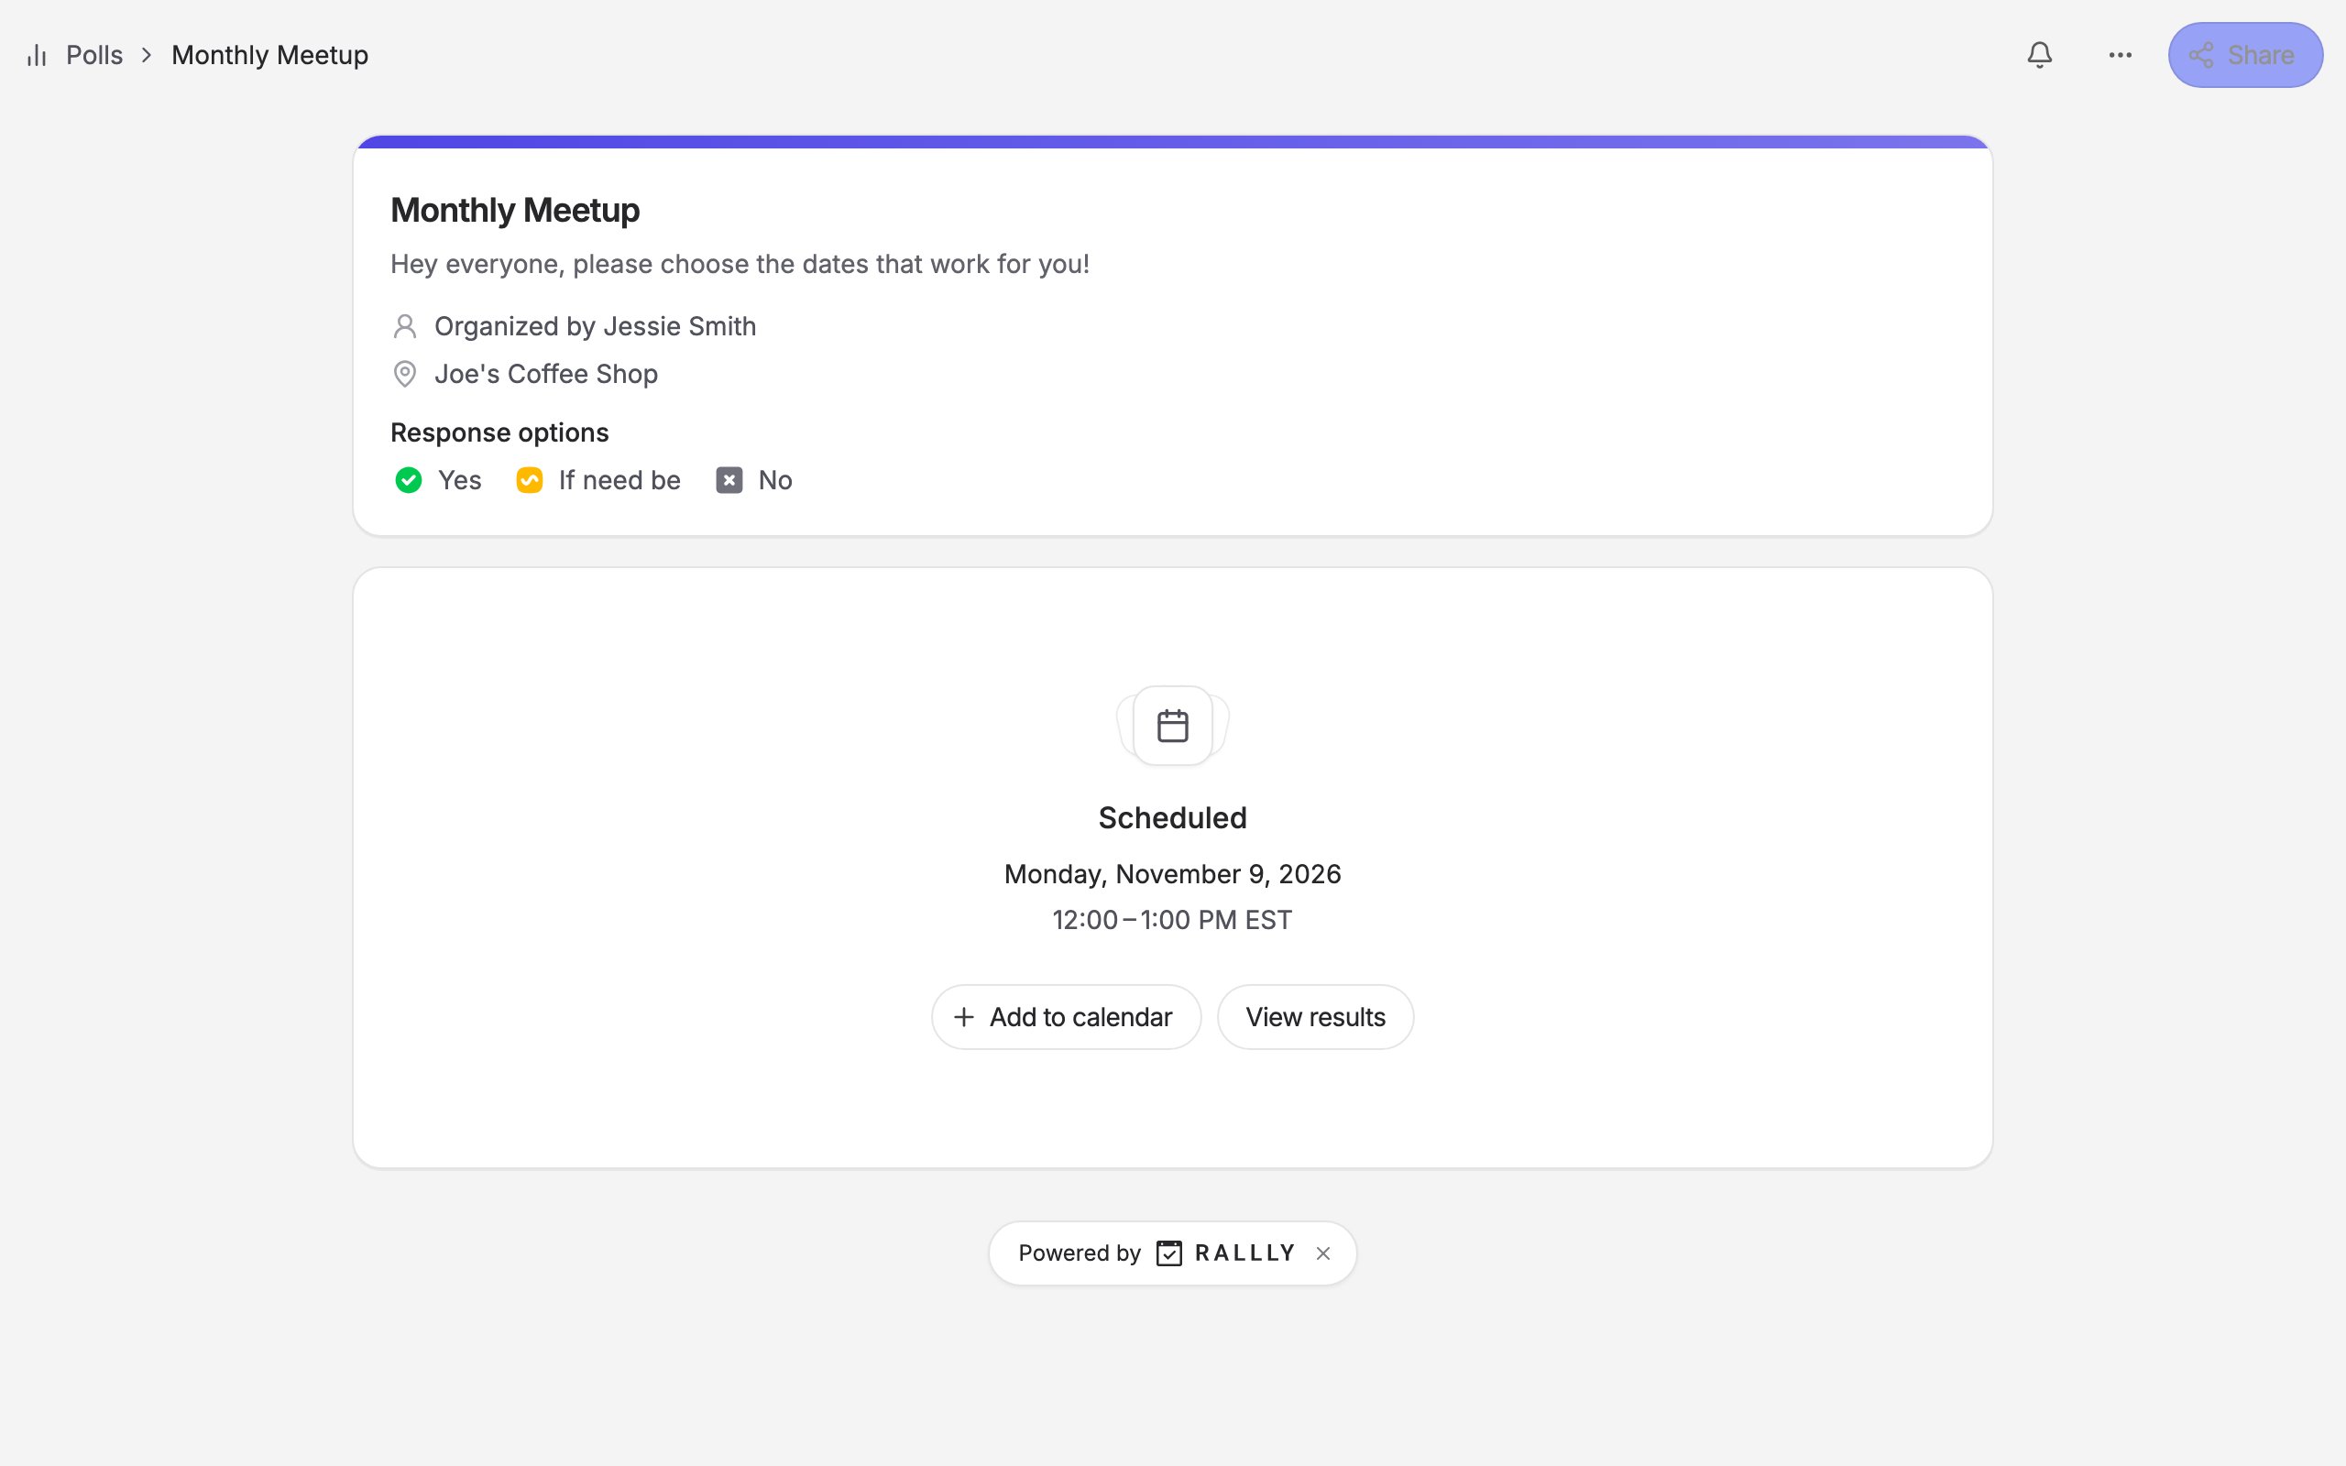Click View results button
Screen dimensions: 2346x1466
coord(1316,1017)
